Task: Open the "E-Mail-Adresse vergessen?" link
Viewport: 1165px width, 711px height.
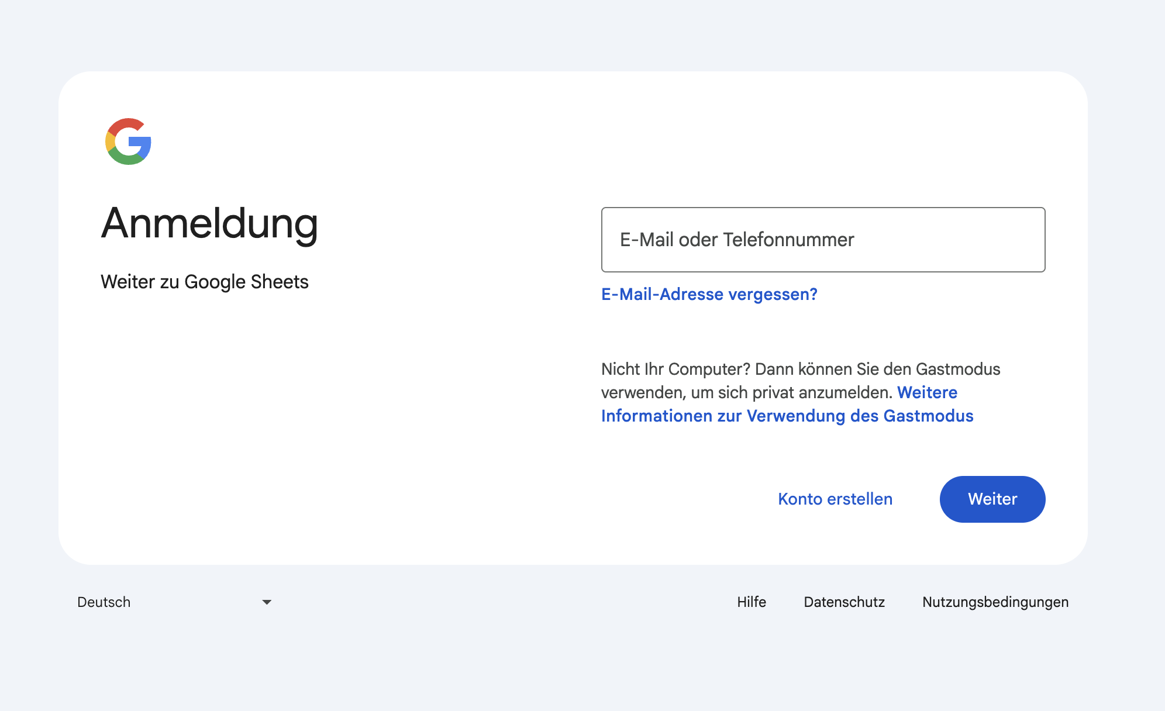Action: [709, 294]
